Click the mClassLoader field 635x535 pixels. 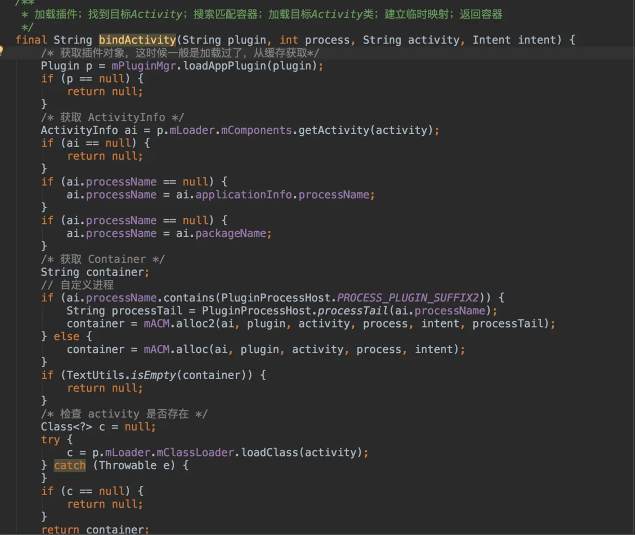(x=195, y=452)
